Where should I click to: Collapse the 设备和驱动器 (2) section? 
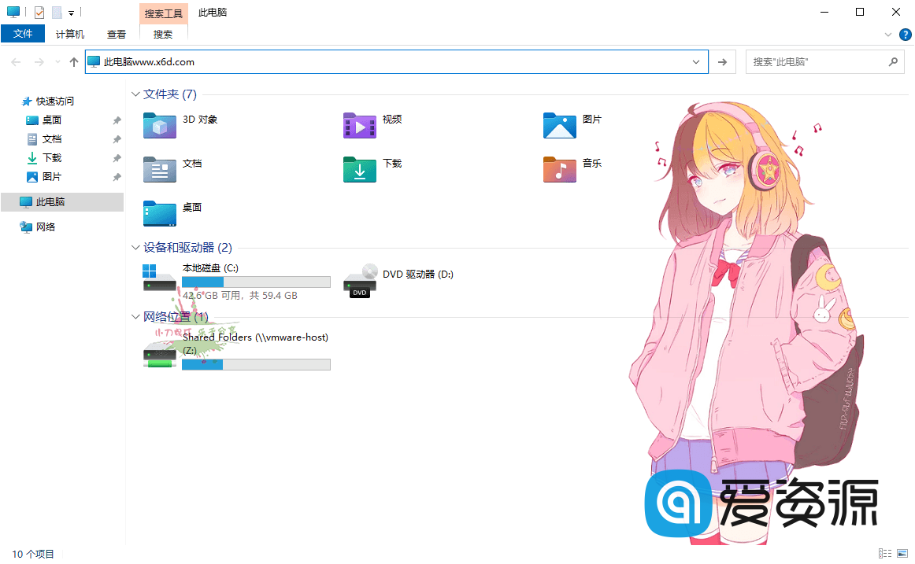coord(135,247)
